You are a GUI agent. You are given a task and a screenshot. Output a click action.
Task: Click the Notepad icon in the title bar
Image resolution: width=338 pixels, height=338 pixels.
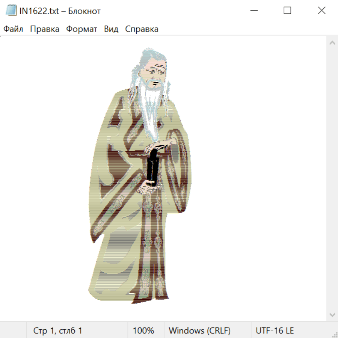(11, 11)
